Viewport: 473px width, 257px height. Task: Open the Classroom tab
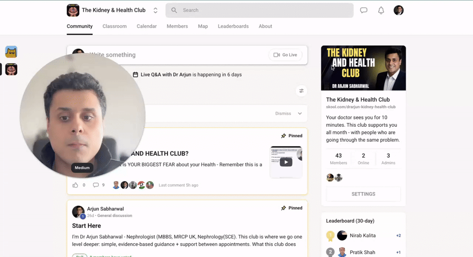[x=115, y=26]
